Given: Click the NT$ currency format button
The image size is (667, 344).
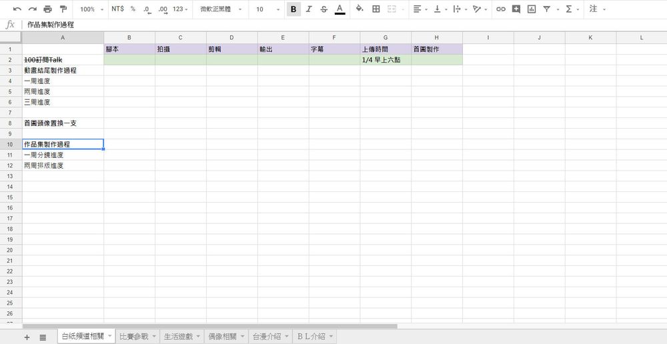Looking at the screenshot, I should [117, 9].
